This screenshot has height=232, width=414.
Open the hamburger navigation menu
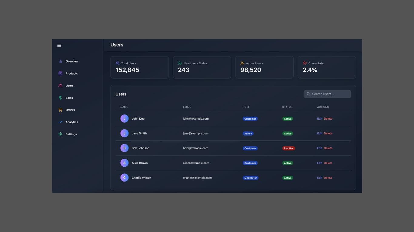59,45
